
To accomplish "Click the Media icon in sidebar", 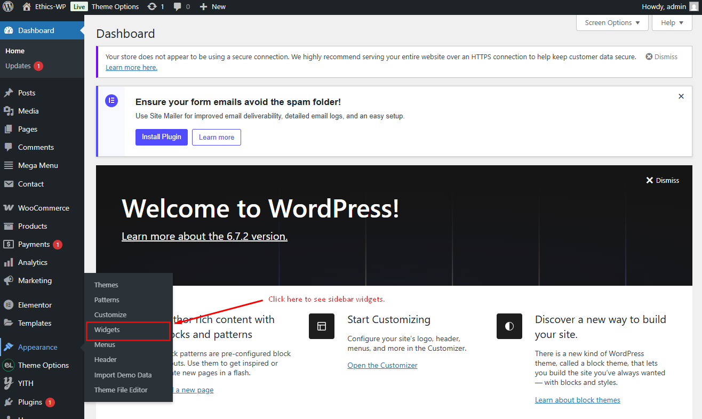I will [9, 111].
